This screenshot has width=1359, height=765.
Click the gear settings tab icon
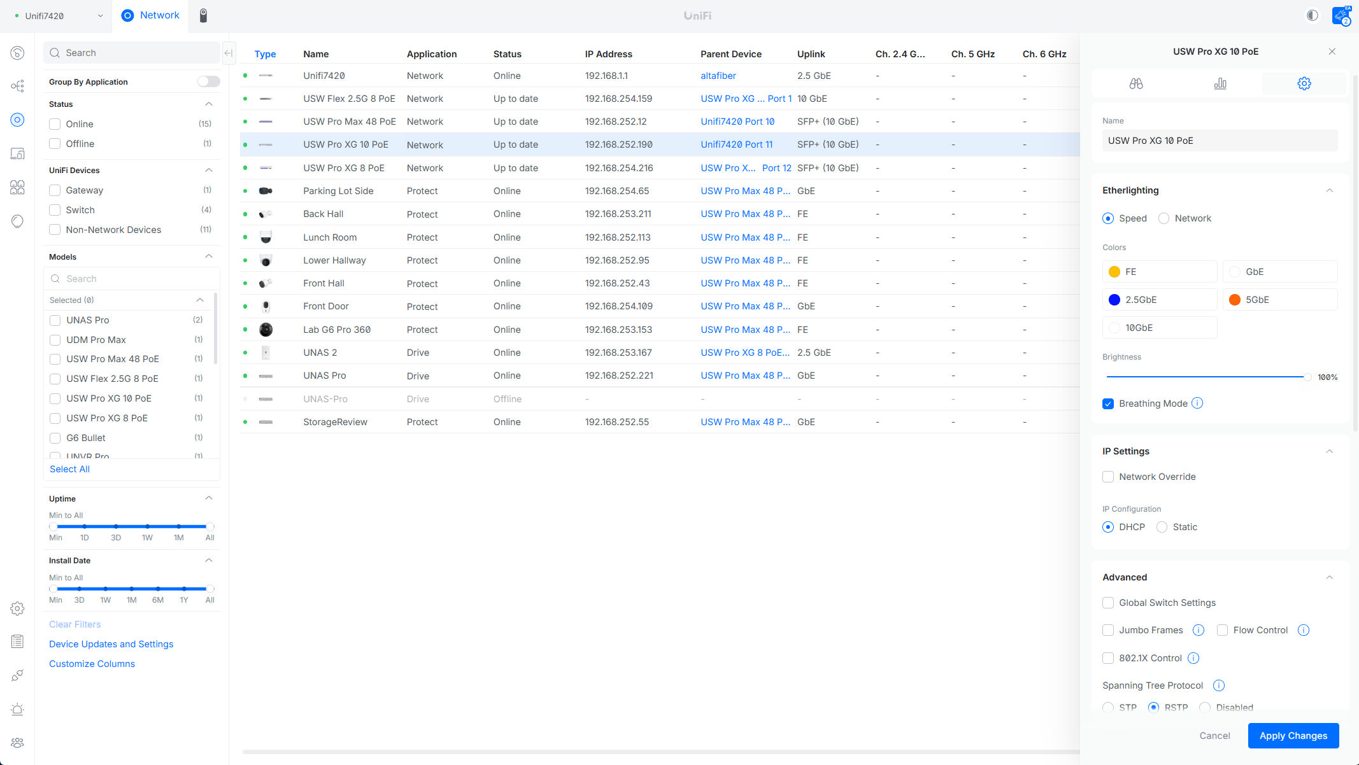point(1304,83)
